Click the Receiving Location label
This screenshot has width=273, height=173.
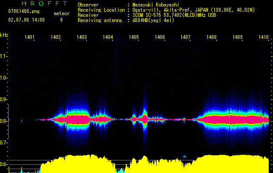[101, 10]
